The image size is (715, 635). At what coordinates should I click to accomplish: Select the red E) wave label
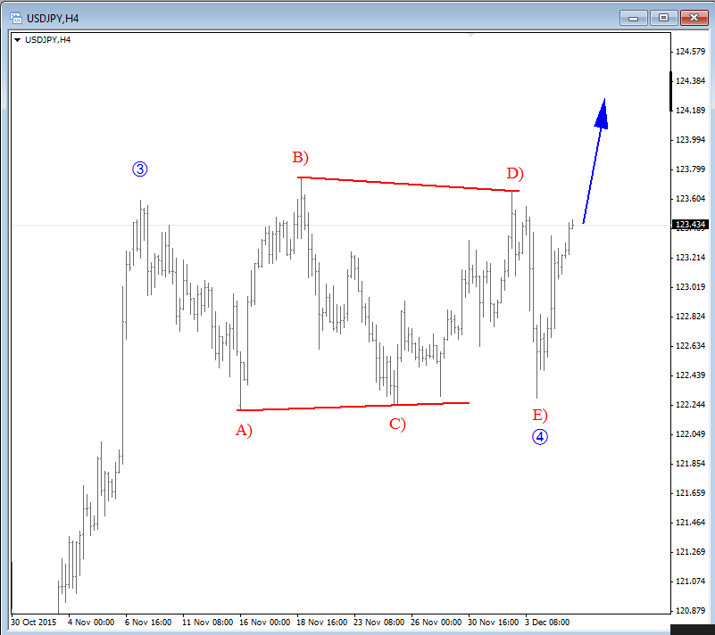point(539,415)
